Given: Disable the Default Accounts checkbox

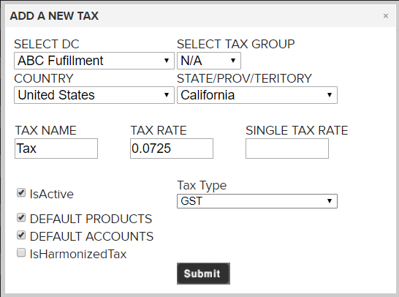Looking at the screenshot, I should (x=21, y=235).
